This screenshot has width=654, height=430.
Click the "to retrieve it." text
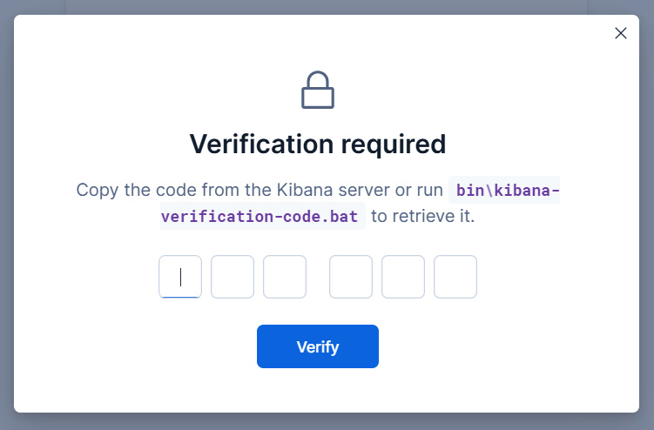point(423,216)
